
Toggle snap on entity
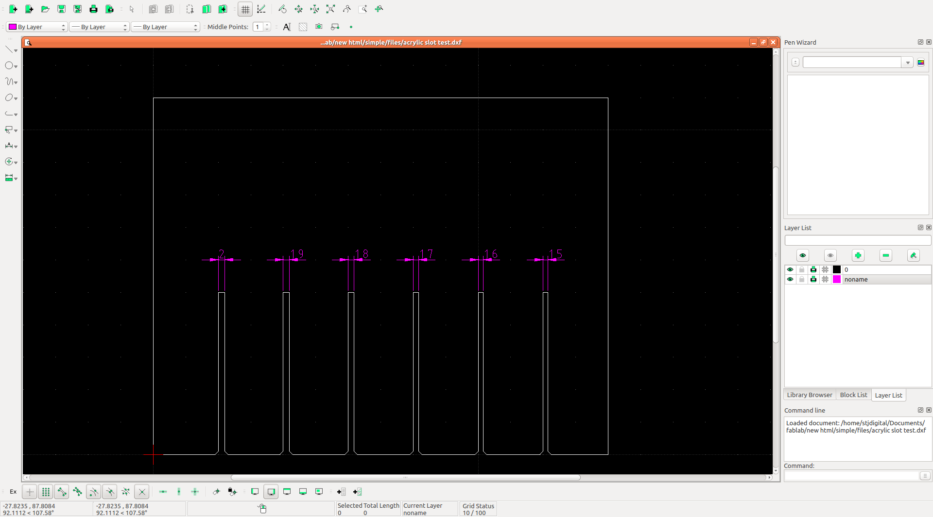pos(78,492)
